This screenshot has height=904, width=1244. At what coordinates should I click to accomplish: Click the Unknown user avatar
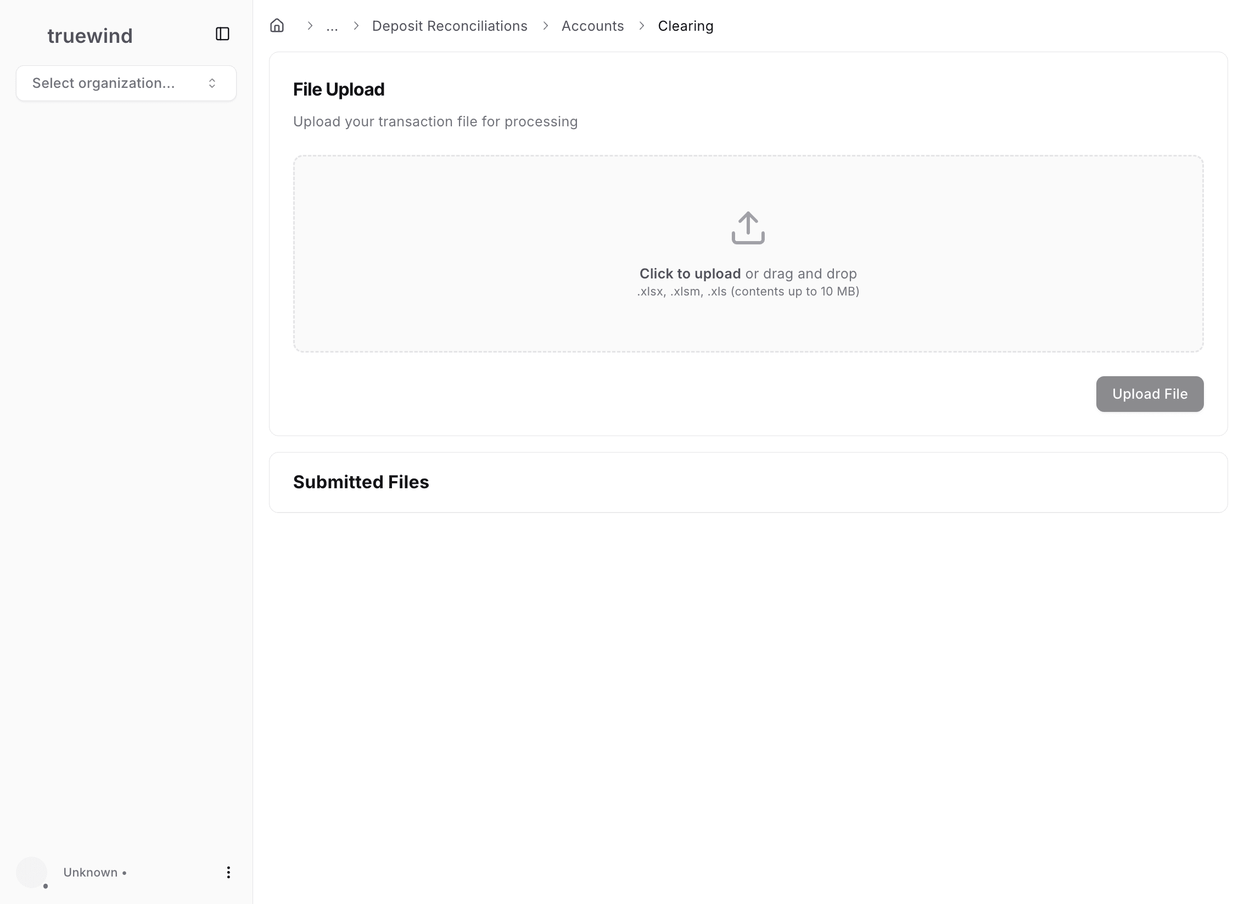click(32, 872)
